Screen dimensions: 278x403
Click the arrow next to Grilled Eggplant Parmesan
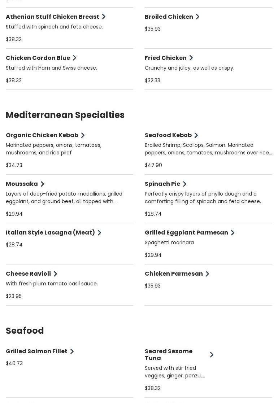[x=233, y=233]
